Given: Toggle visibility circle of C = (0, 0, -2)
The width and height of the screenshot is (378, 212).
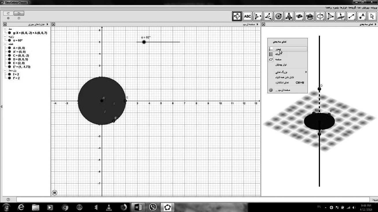Looking at the screenshot, I should coord(10,56).
